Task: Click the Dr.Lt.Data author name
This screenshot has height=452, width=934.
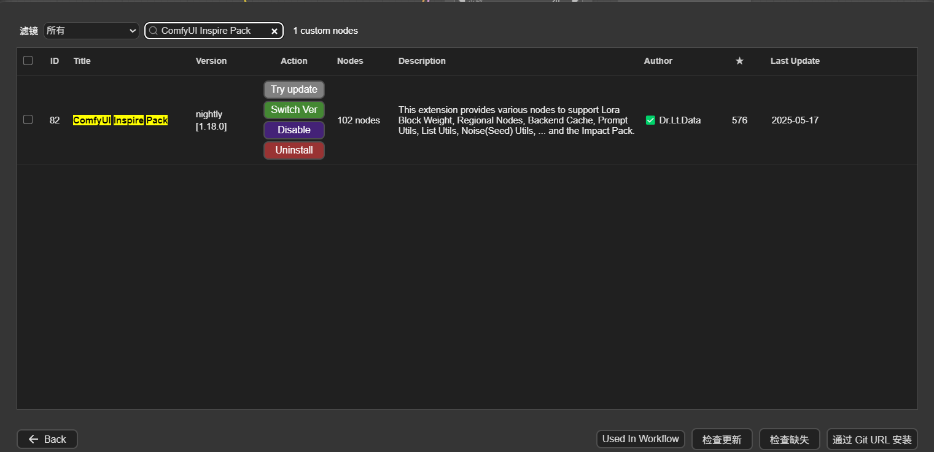Action: 680,120
